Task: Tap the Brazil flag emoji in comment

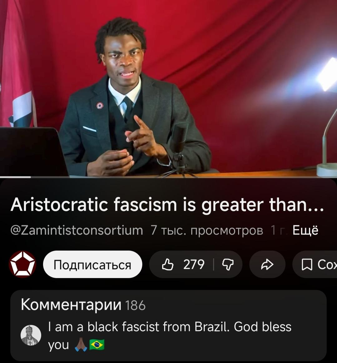Action: 97,345
